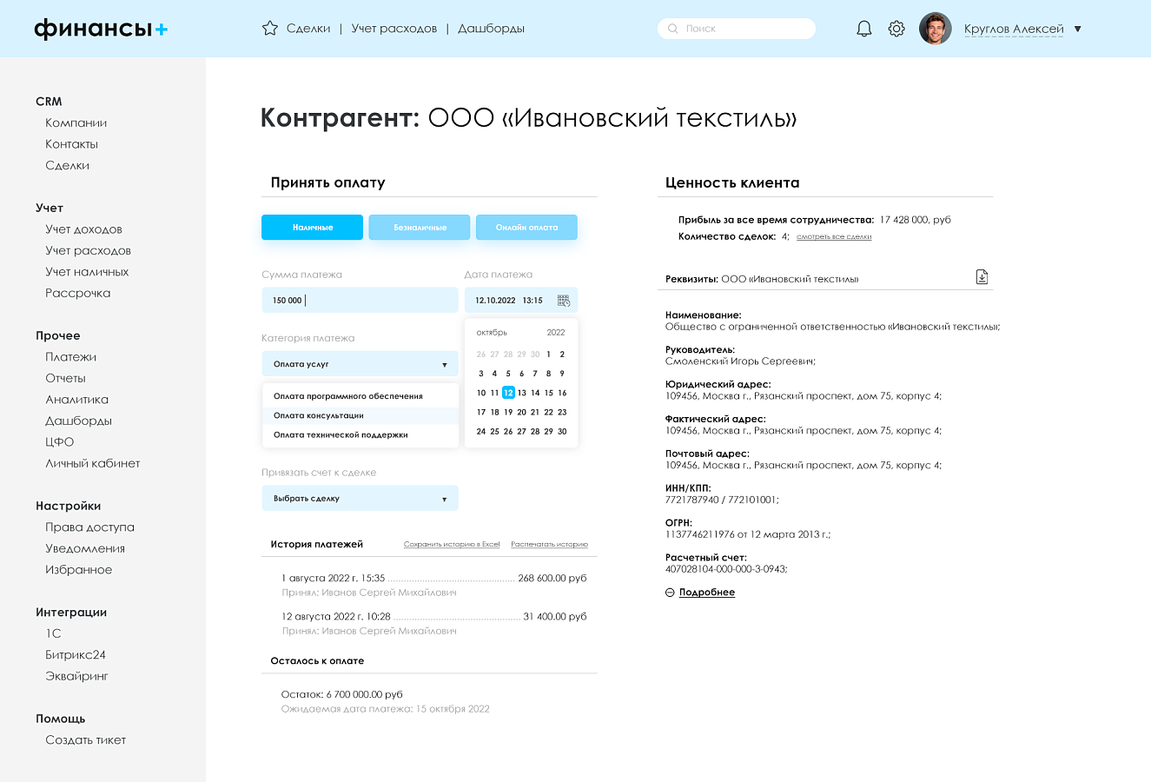Open Контакты in the sidebar
1151x782 pixels.
coord(72,144)
